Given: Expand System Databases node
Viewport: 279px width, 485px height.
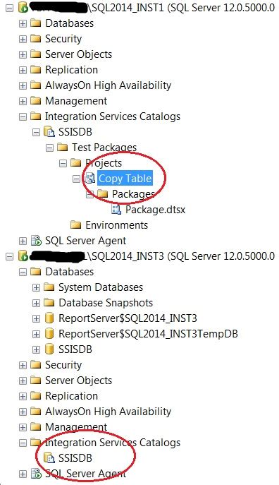Looking at the screenshot, I should tap(36, 287).
